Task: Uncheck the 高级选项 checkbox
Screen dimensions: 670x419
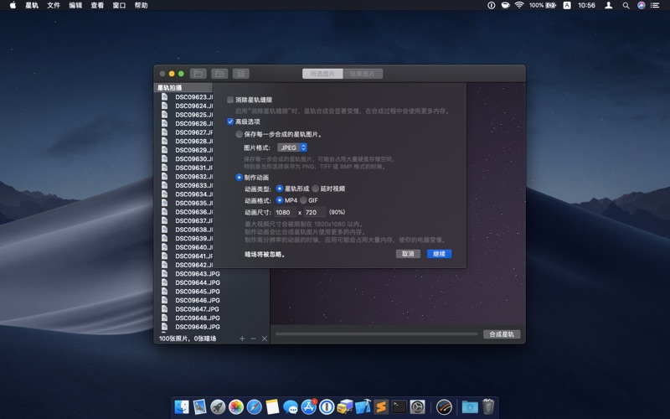Action: 231,122
